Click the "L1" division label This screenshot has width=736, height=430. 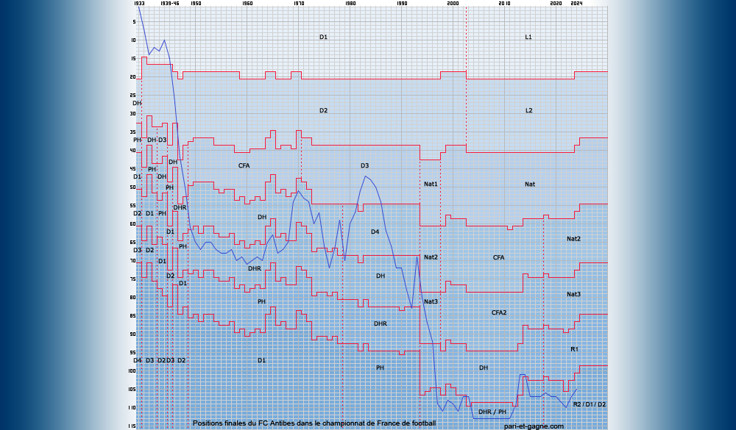[x=528, y=37]
